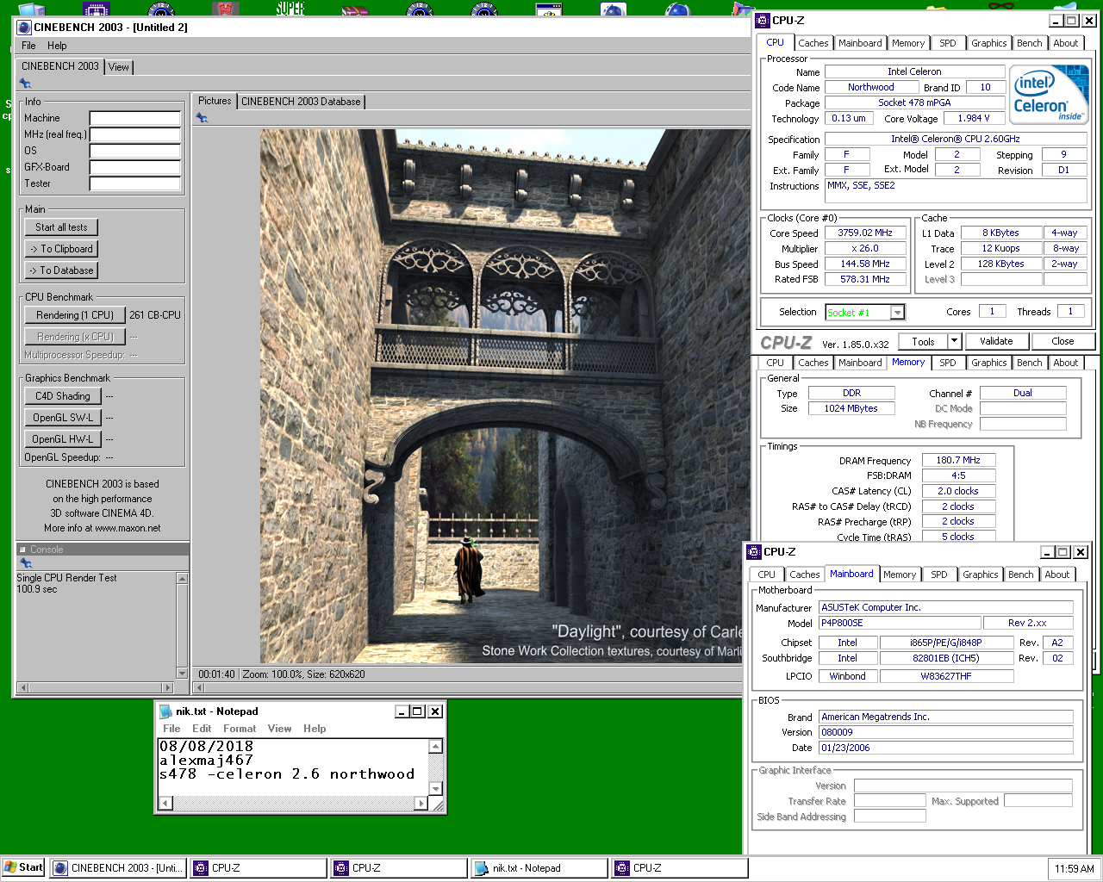Image resolution: width=1103 pixels, height=882 pixels.
Task: Click Rendering (1 CPU) benchmark button
Action: coord(75,315)
